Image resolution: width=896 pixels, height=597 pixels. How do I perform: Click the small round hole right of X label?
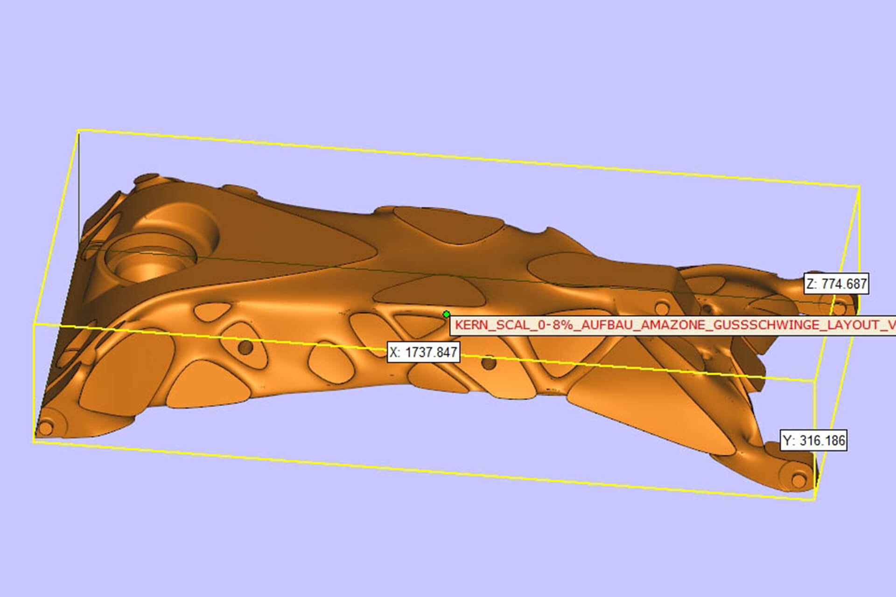488,362
